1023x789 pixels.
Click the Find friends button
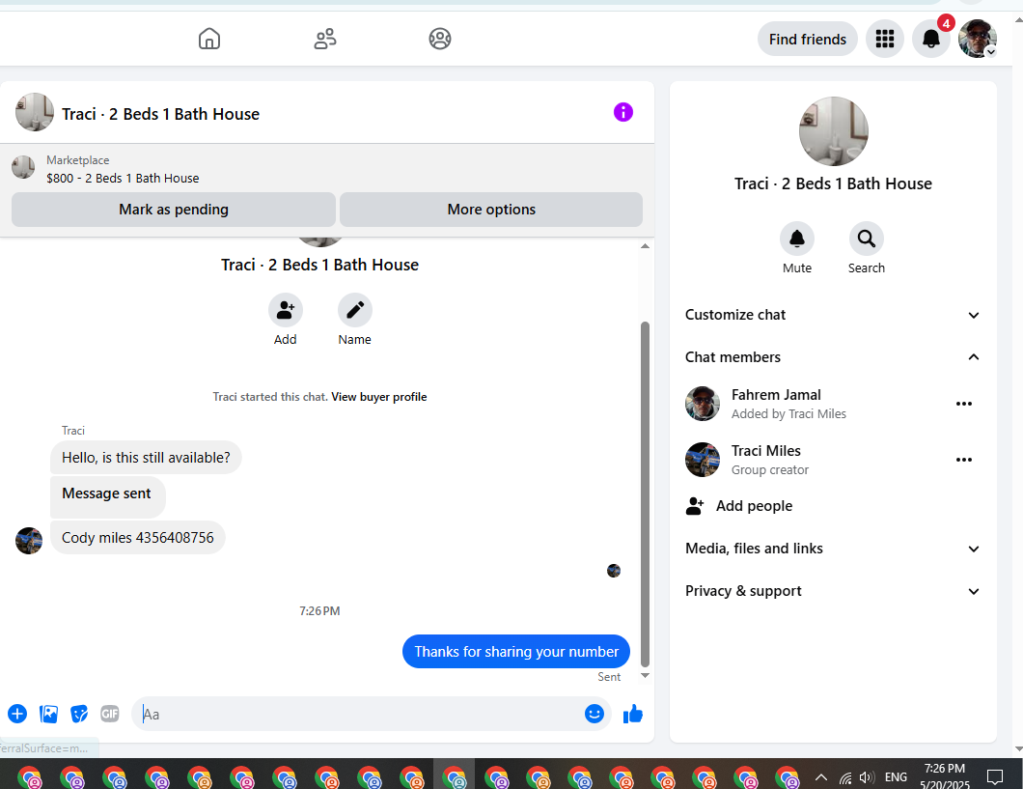coord(807,40)
